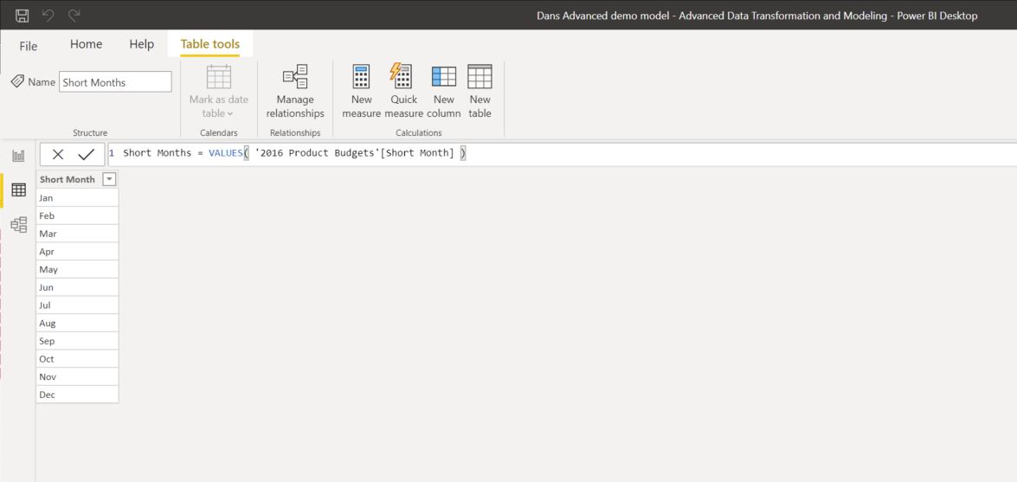1017x482 pixels.
Task: Select the Table tools tab
Action: (x=210, y=44)
